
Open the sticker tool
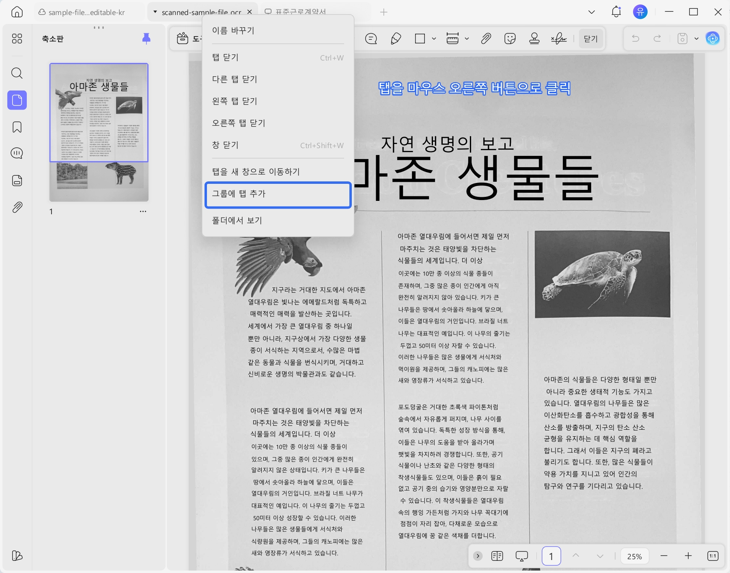(x=510, y=39)
